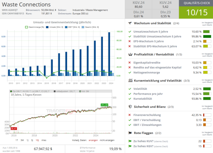The image size is (213, 153).
Task: Select the Alles chart timeframe
Action: pos(44,140)
